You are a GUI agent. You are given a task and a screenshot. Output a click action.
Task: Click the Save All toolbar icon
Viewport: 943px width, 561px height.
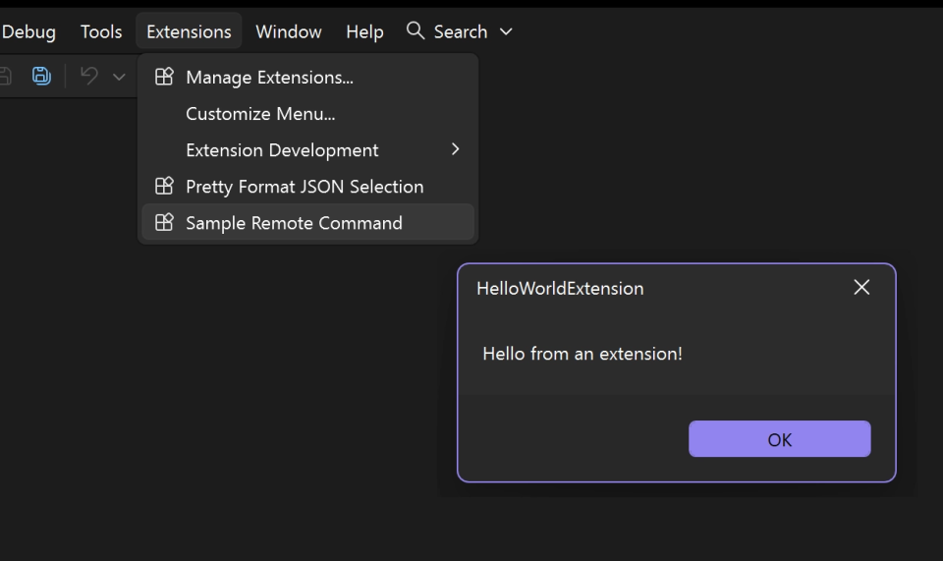41,76
